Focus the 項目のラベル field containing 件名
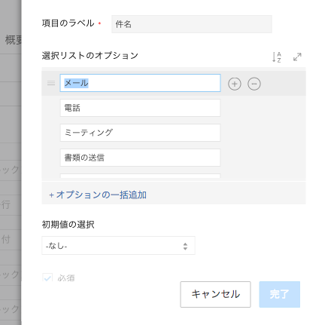This screenshot has width=334, height=325. (x=192, y=24)
